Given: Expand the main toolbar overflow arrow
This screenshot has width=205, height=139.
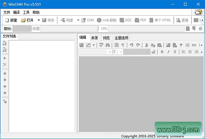Looking at the screenshot, I should (202, 20).
